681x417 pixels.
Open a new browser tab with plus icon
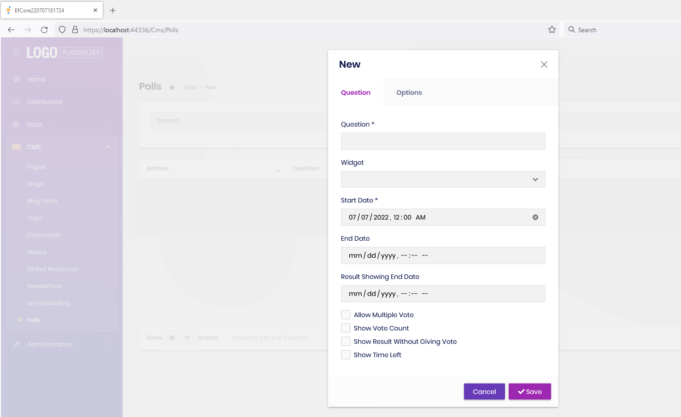(x=113, y=10)
